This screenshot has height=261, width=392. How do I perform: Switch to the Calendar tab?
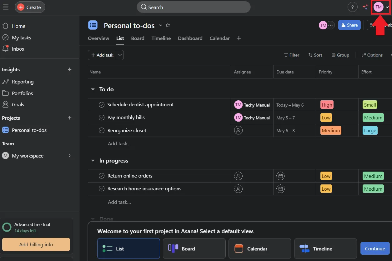219,38
